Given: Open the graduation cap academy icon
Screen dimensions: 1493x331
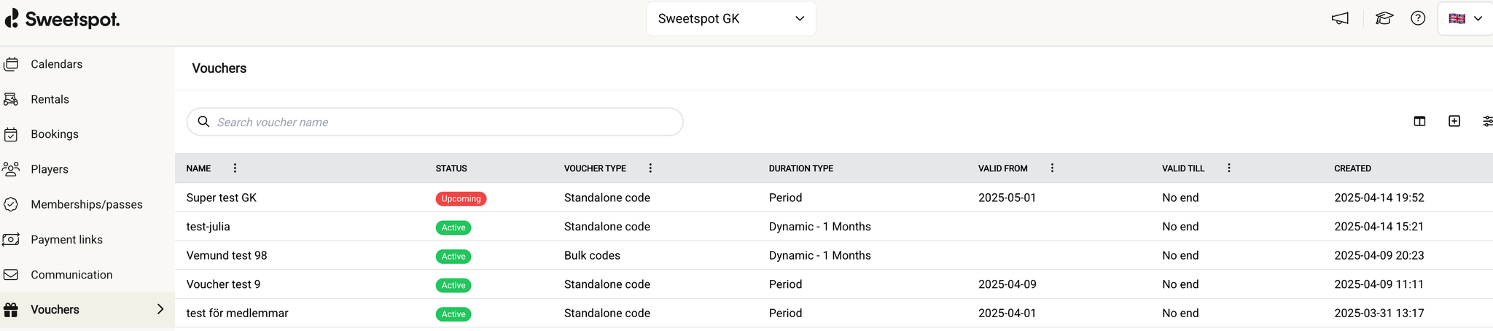Looking at the screenshot, I should 1384,19.
